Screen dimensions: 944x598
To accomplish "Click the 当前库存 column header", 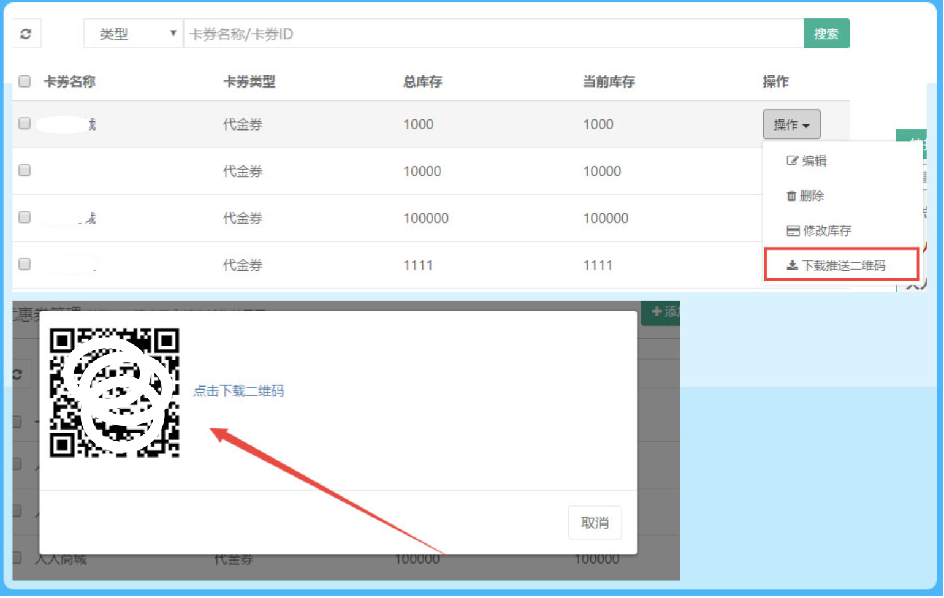I will [609, 82].
